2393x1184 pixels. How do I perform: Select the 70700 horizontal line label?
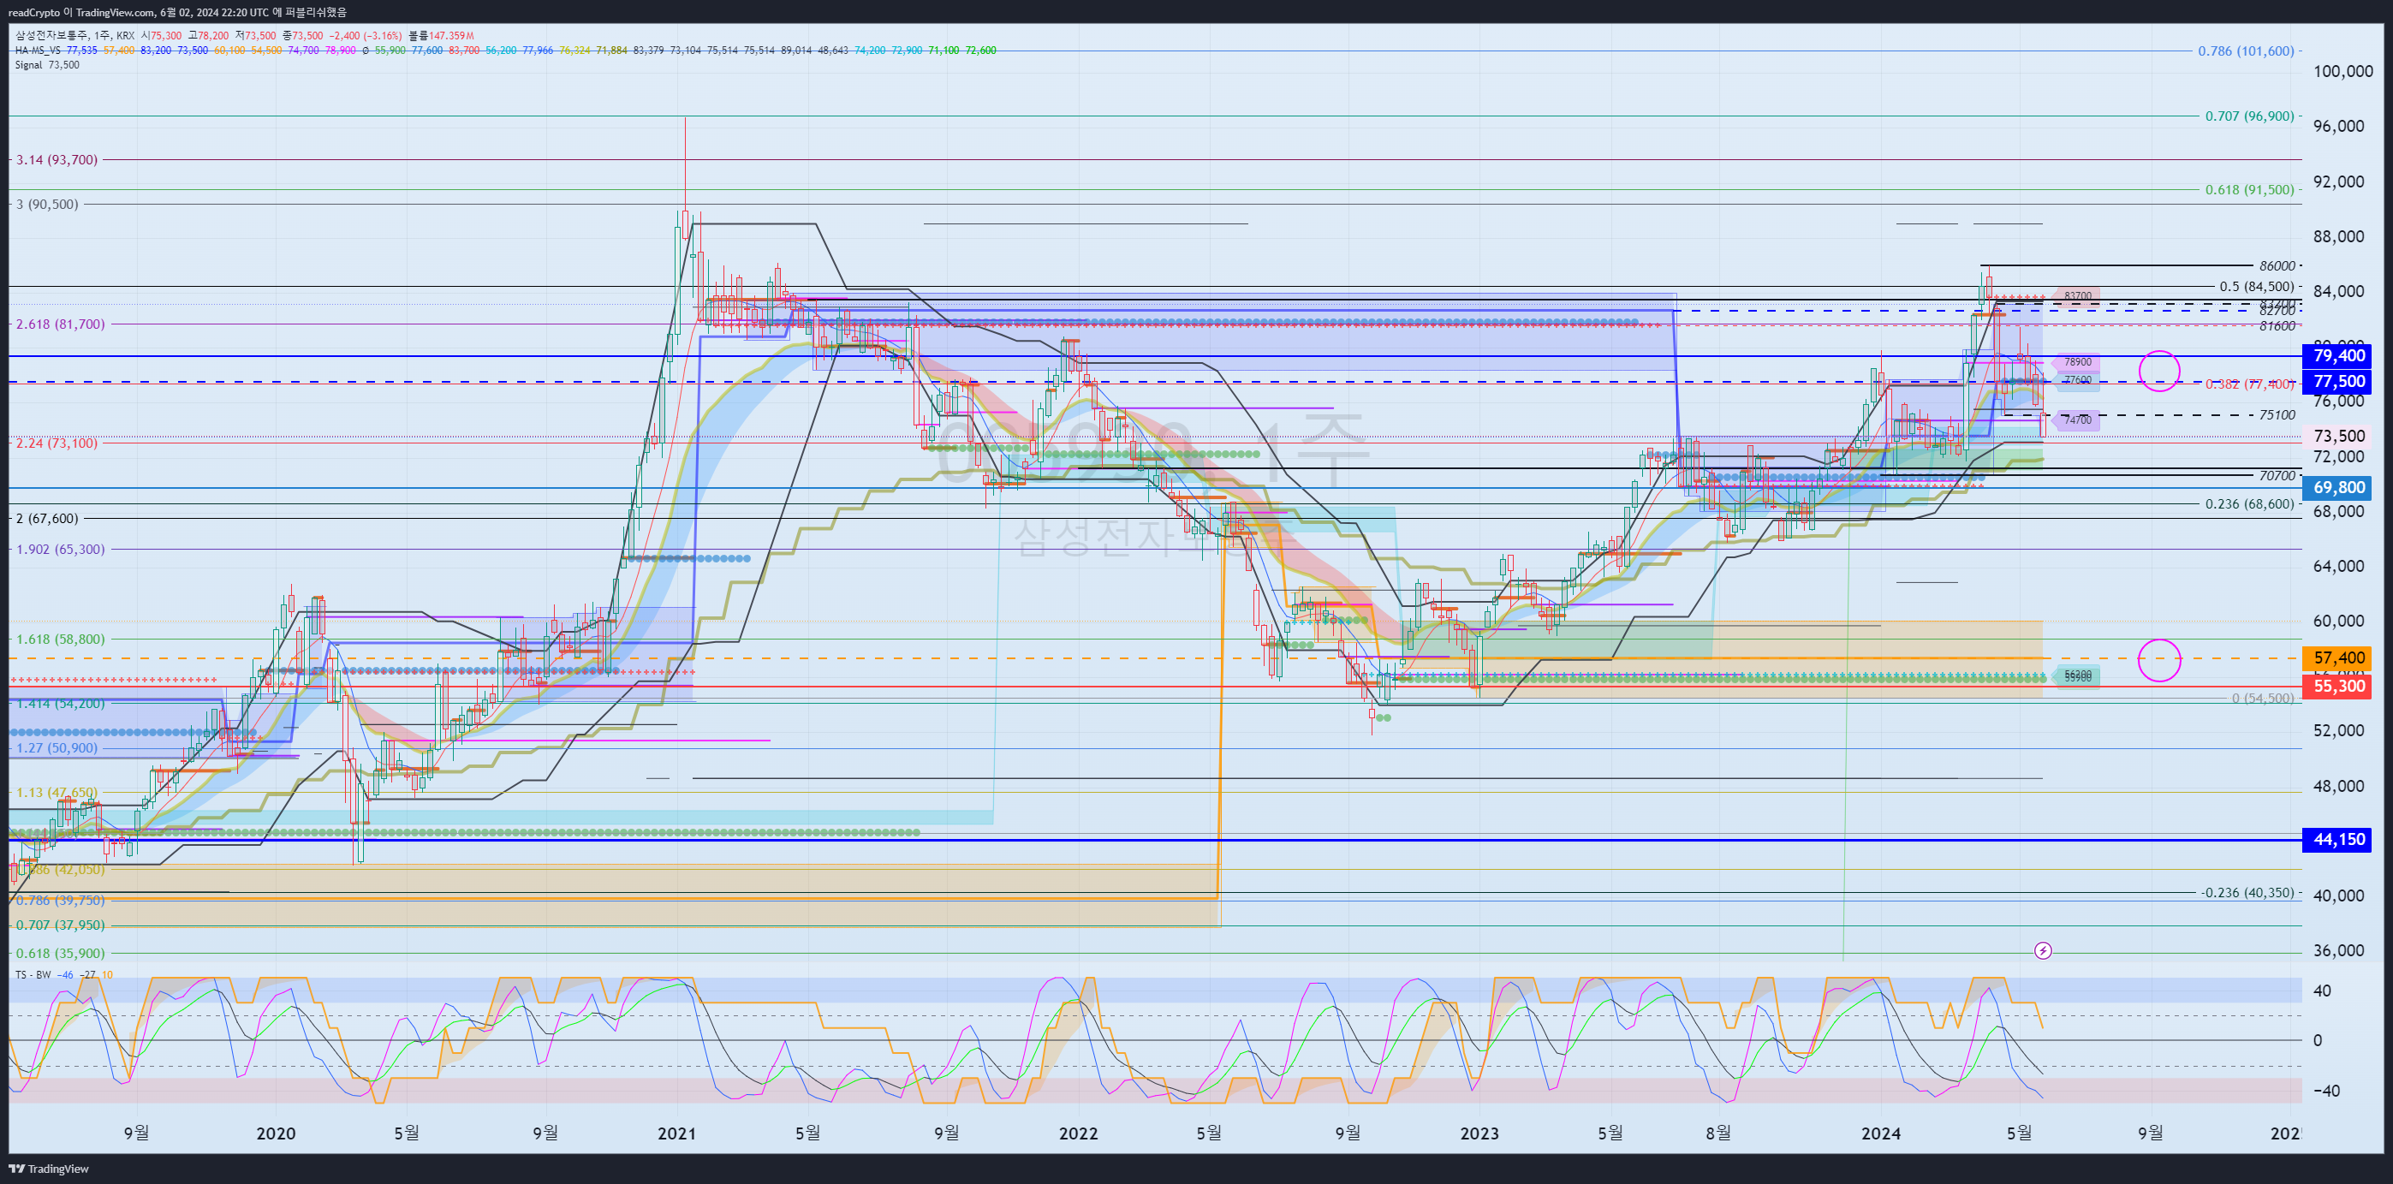[2277, 475]
